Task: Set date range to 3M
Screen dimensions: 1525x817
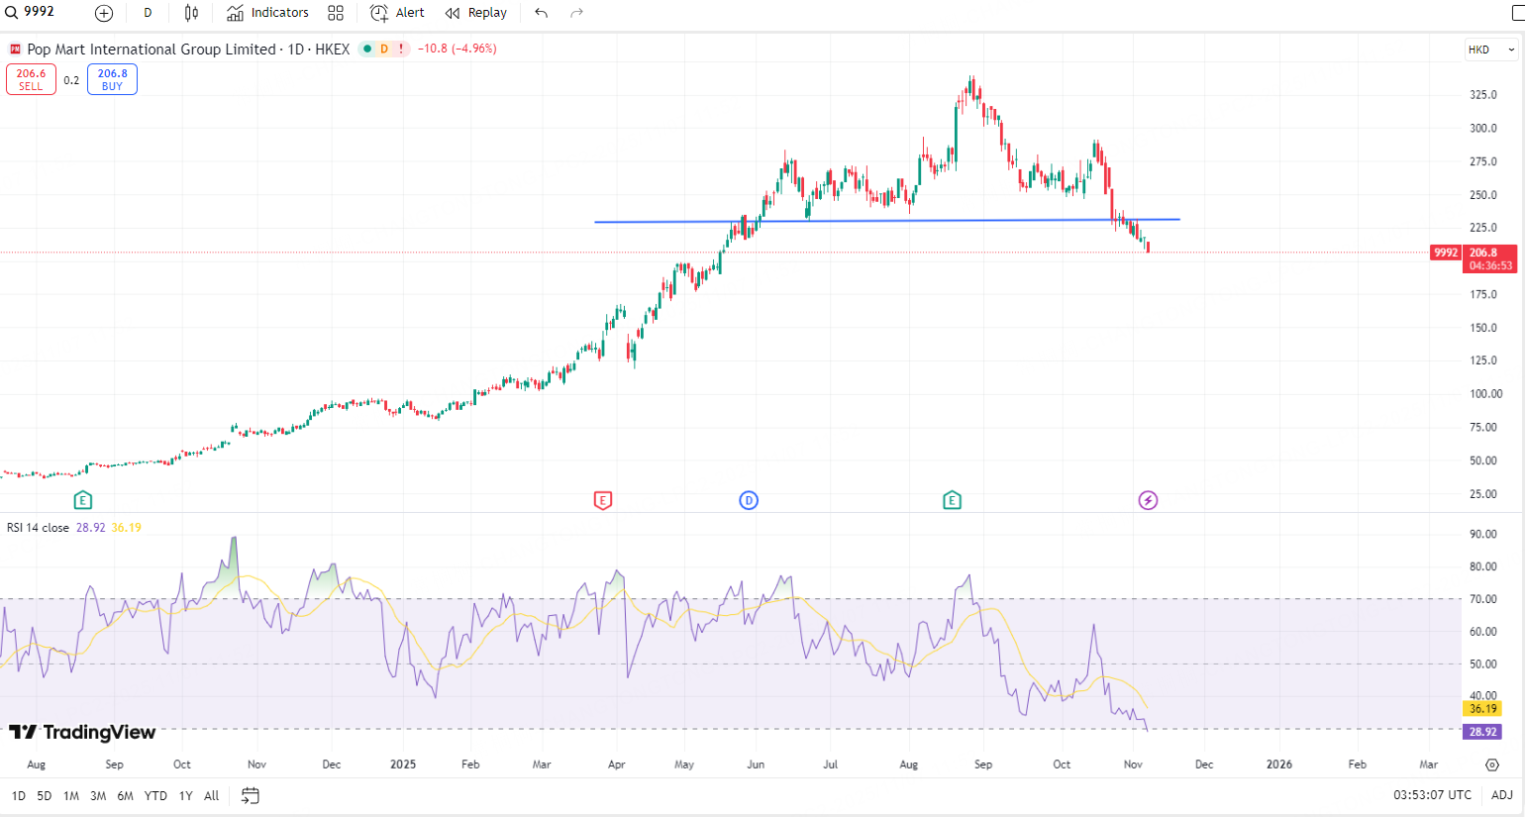Action: (x=98, y=796)
